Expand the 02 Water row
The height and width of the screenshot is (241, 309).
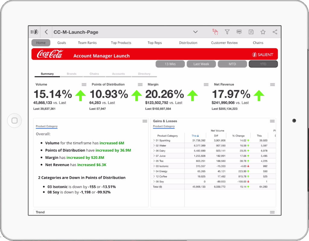[x=154, y=146]
